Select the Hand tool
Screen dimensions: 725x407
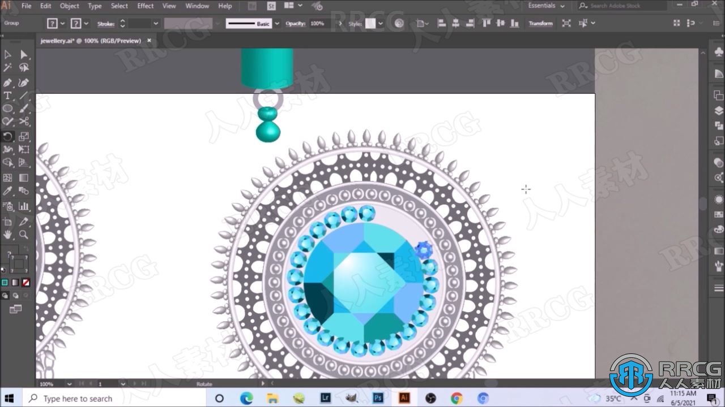7,235
